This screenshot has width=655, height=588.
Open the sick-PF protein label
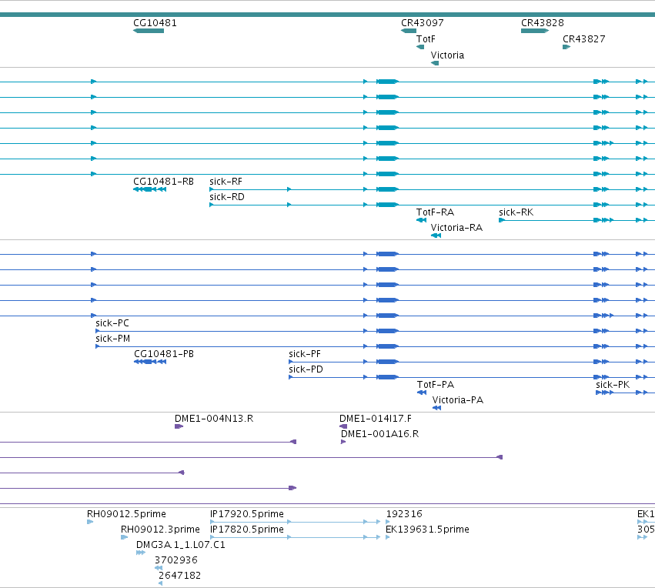point(305,354)
